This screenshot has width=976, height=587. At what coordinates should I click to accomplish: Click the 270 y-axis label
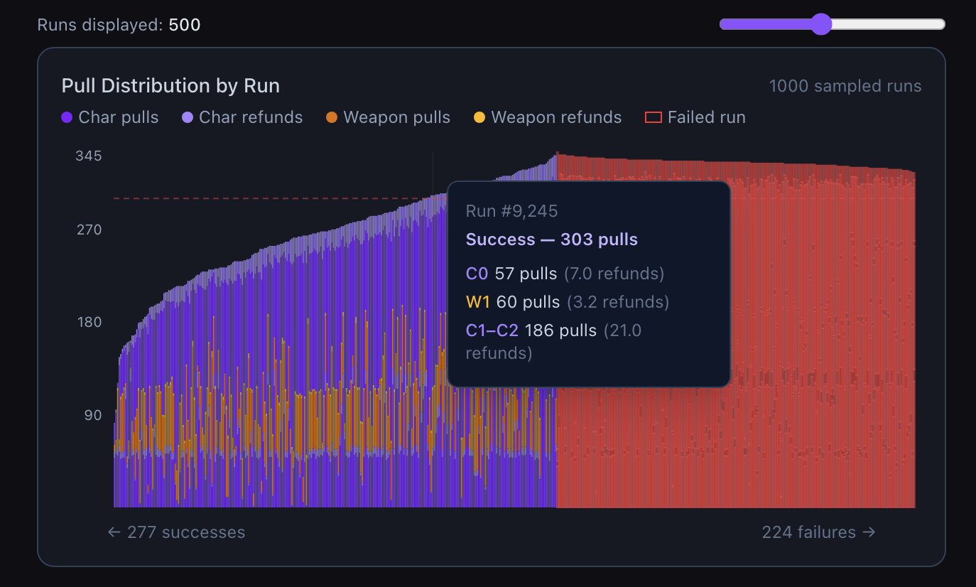click(x=89, y=230)
